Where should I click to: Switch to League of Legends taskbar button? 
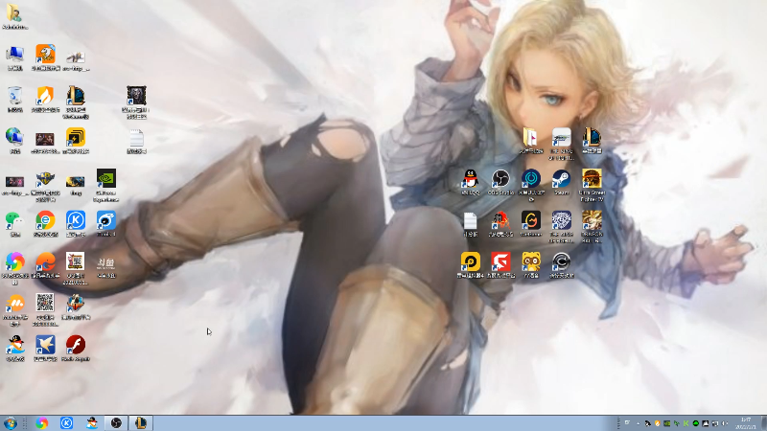click(x=141, y=422)
